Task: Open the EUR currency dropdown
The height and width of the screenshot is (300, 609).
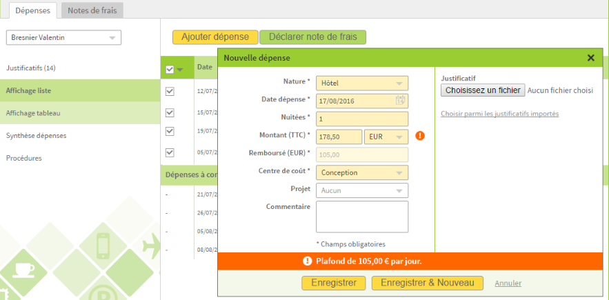Action: pos(386,137)
